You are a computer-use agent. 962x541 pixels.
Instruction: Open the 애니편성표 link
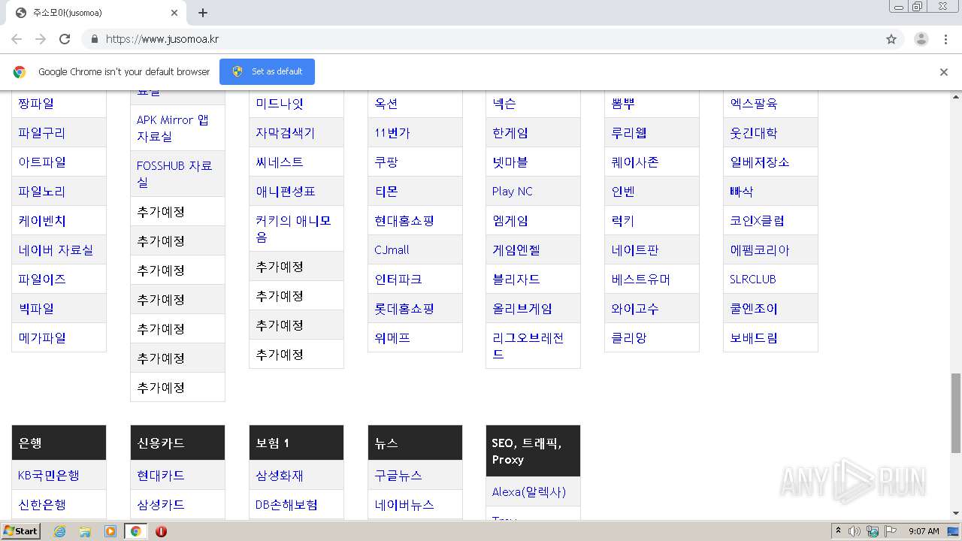tap(286, 192)
